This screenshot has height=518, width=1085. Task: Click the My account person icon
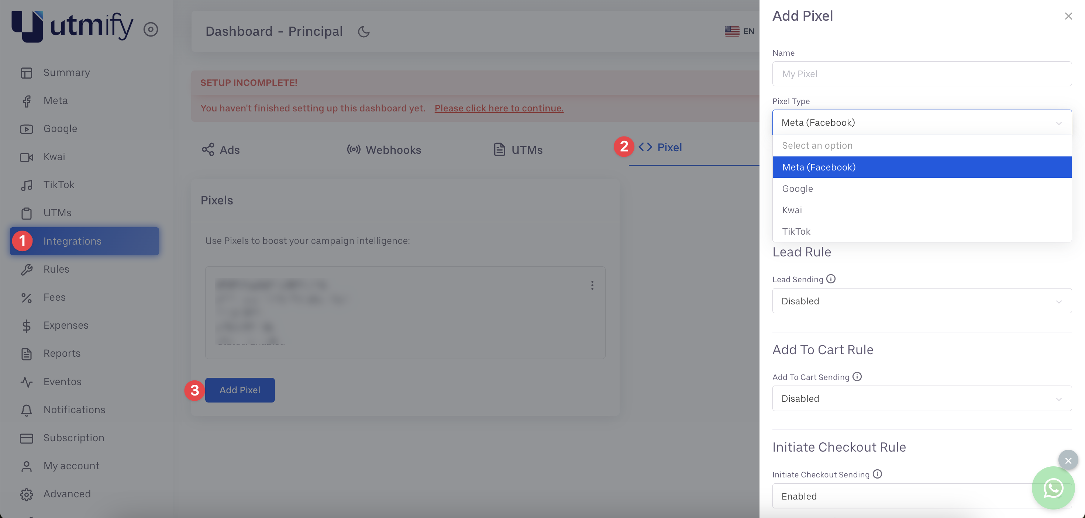(27, 466)
